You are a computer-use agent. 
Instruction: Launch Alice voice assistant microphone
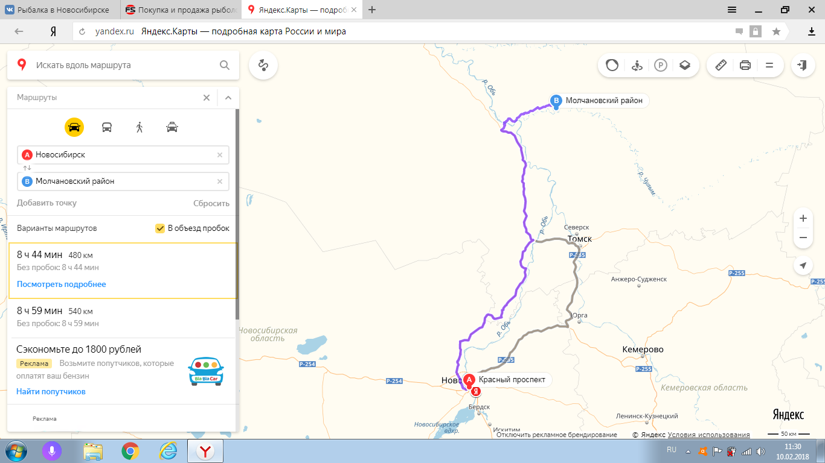(x=52, y=451)
